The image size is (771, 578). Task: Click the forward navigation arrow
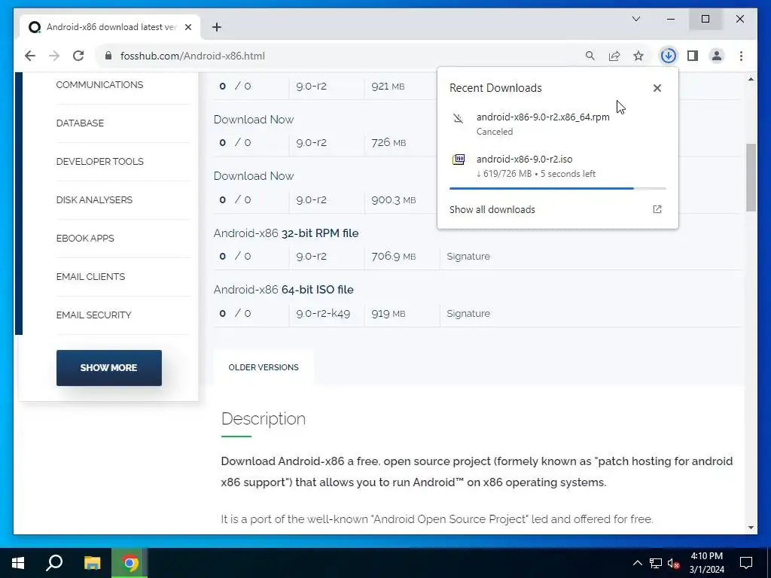pyautogui.click(x=54, y=56)
